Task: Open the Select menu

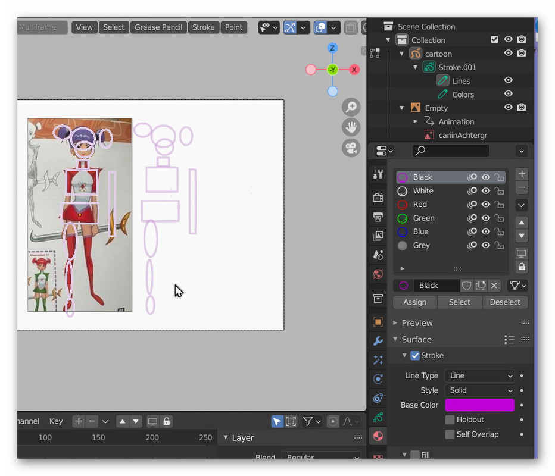Action: [x=114, y=27]
